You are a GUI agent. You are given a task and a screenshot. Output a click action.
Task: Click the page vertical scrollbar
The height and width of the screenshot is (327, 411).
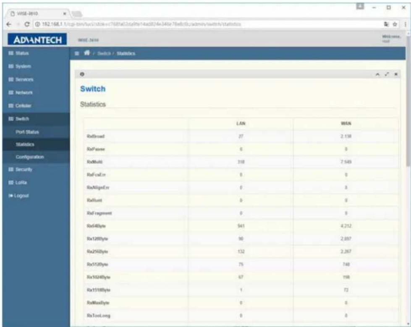pyautogui.click(x=408, y=101)
